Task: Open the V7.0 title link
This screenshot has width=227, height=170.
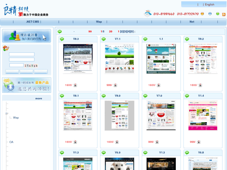Action: pos(159,96)
